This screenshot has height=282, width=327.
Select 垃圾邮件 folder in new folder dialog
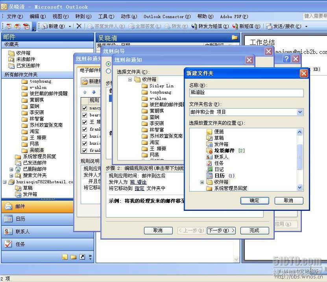point(225,151)
